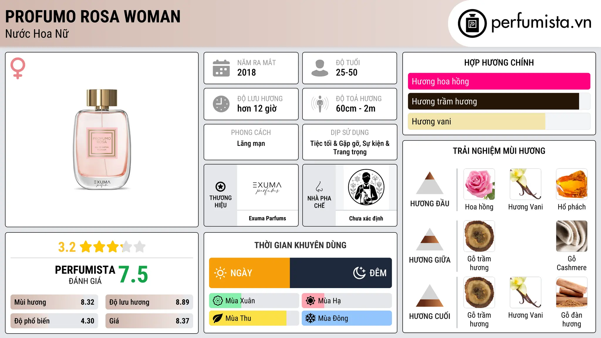This screenshot has height=338, width=601.
Task: Click the dark Hương trầm hương accord bar
Action: click(x=494, y=101)
